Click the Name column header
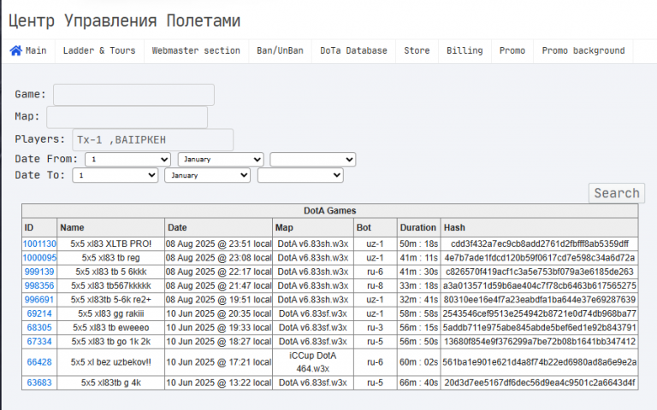This screenshot has width=657, height=410. (111, 227)
